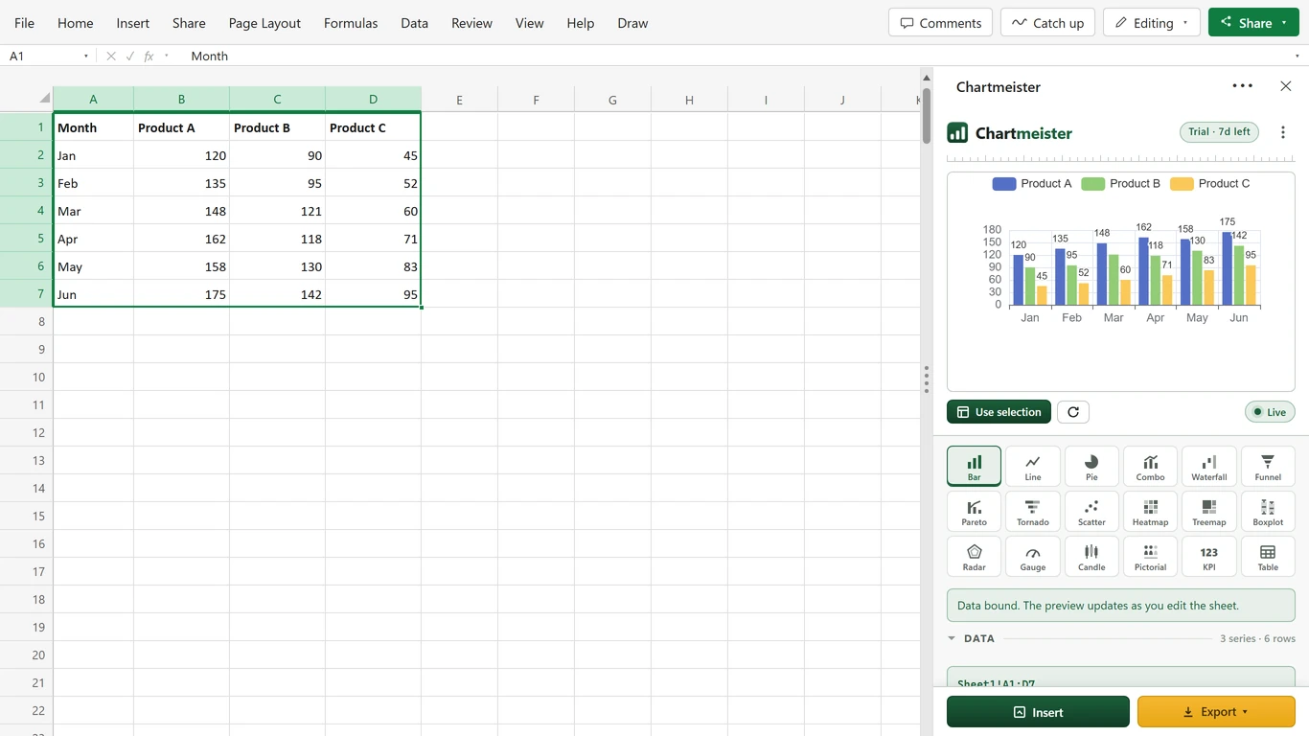
Task: Cancel formula bar entry X icon
Action: [x=111, y=57]
